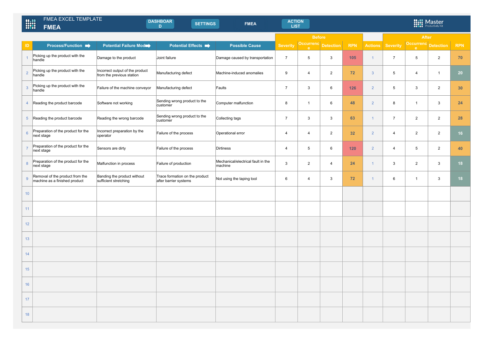This screenshot has width=484, height=343.
Task: Select 'Not using the taping tool' cell
Action: pos(245,179)
